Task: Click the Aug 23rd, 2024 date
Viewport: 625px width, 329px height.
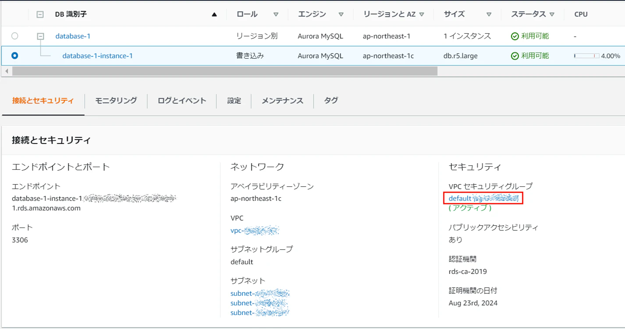Action: pyautogui.click(x=473, y=303)
